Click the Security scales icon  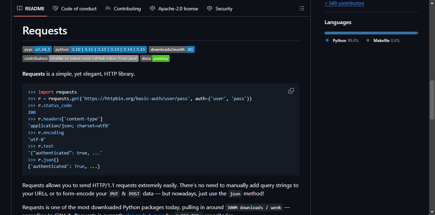click(x=210, y=9)
